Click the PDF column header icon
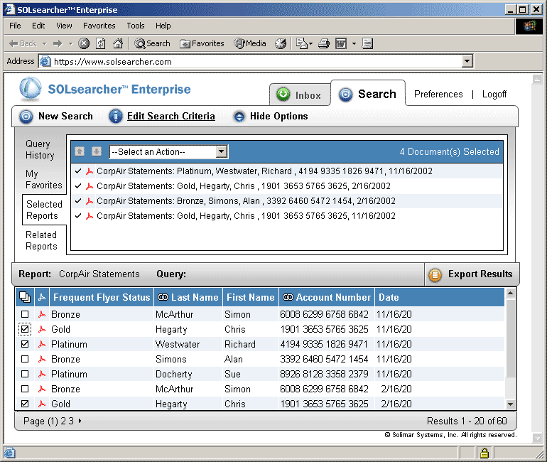This screenshot has height=462, width=547. (x=42, y=297)
